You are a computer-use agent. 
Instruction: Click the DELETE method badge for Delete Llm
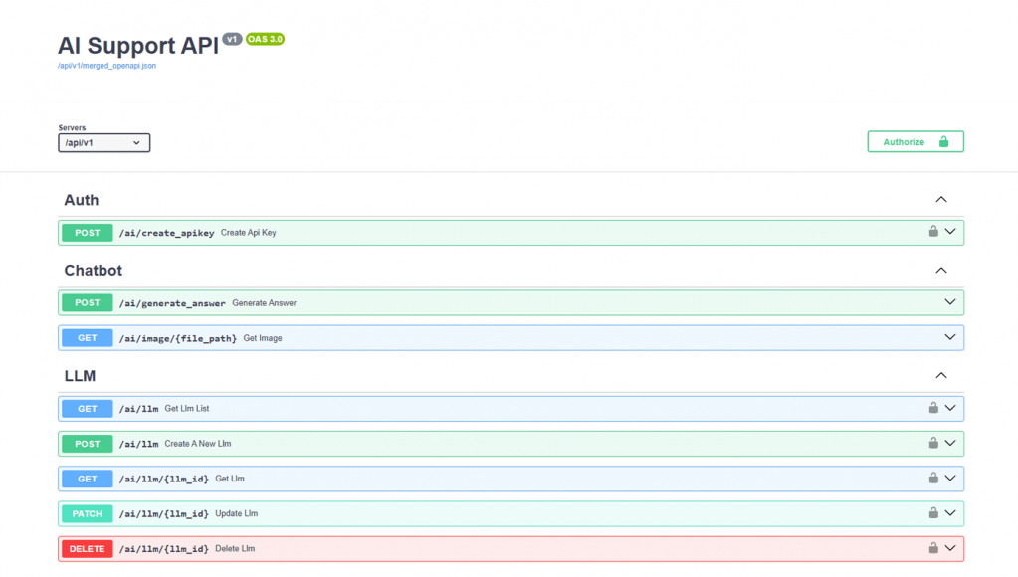click(x=88, y=549)
